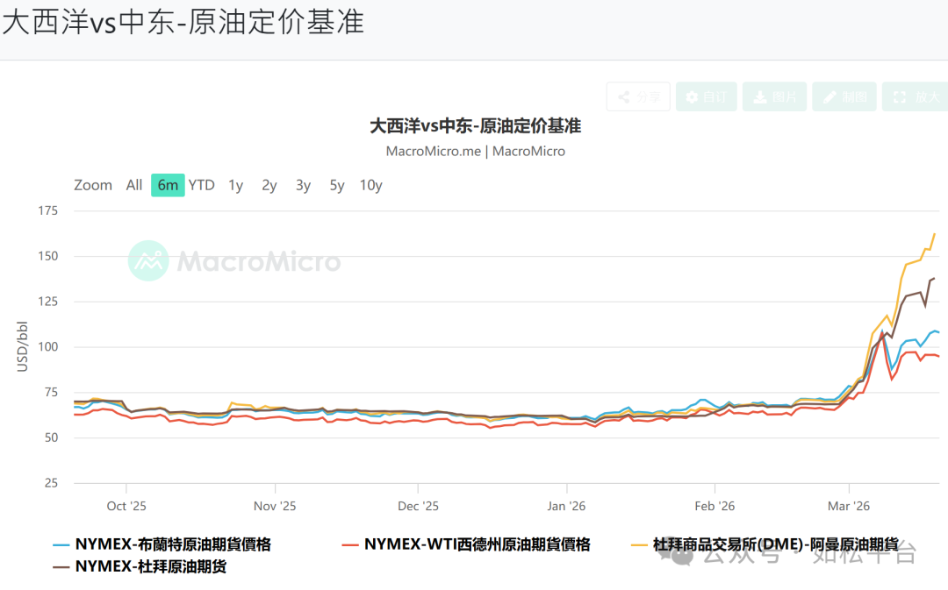This screenshot has height=590, width=948.
Task: Select the 6m zoom range
Action: click(168, 185)
